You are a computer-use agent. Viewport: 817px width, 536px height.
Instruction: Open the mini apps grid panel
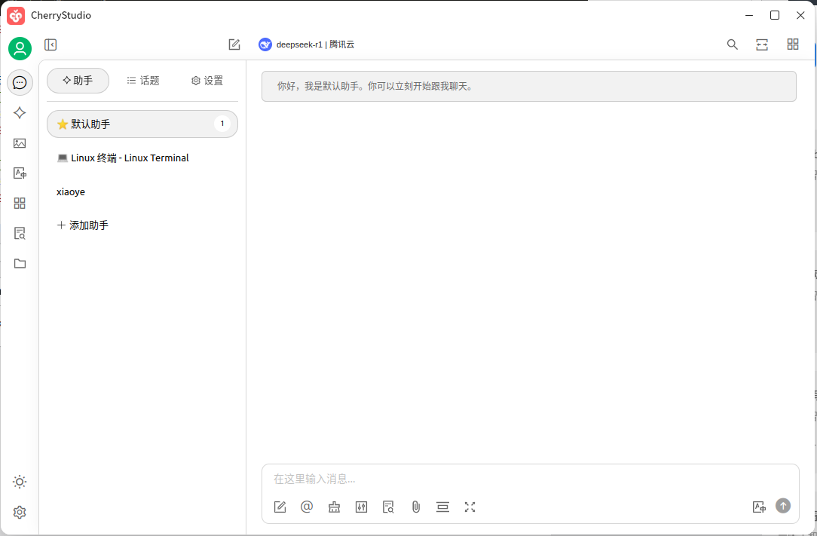pos(20,203)
